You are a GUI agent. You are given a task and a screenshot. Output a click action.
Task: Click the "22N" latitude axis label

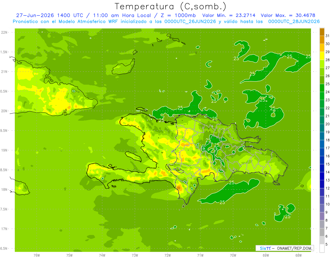(4, 32)
